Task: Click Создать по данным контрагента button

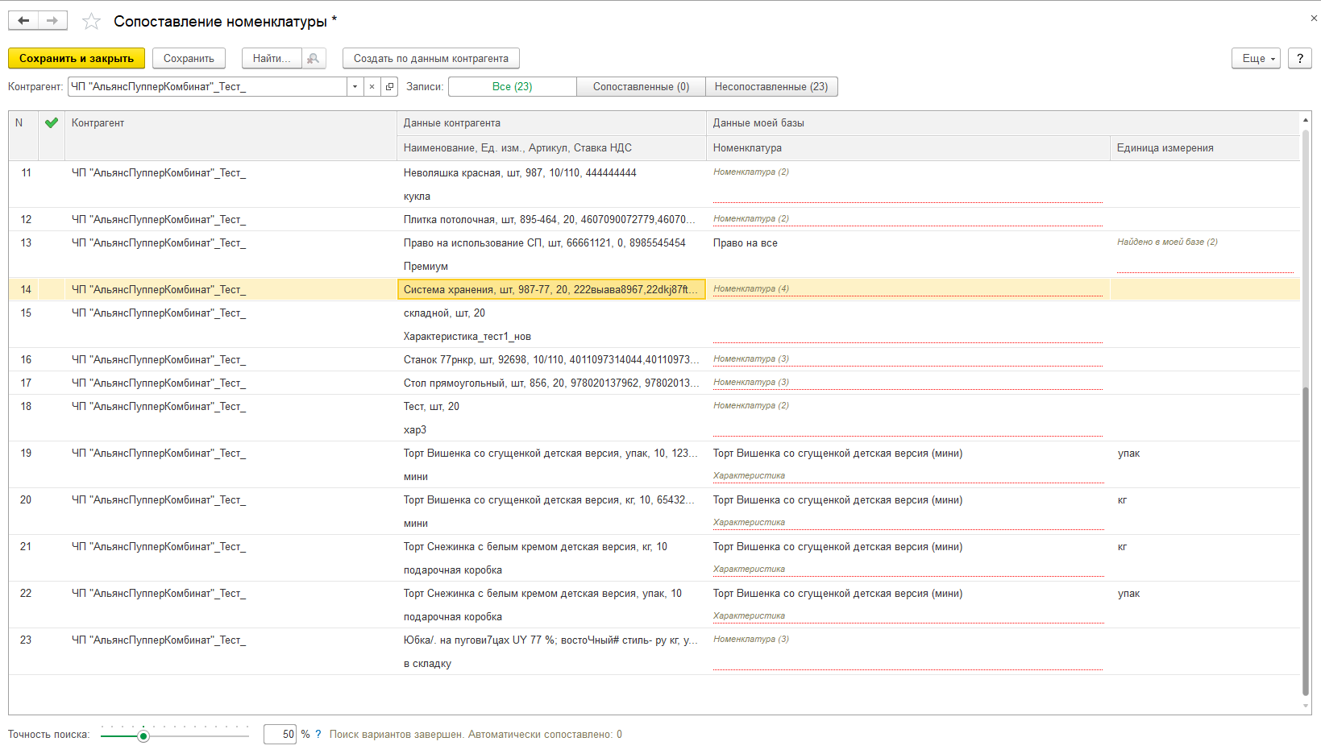Action: point(430,59)
